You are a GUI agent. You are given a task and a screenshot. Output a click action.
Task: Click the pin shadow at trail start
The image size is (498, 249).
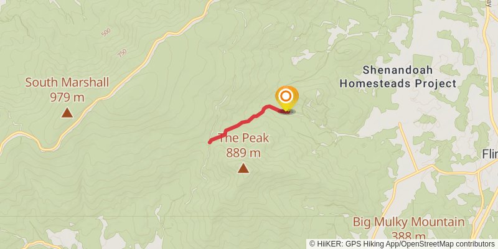coord(288,111)
